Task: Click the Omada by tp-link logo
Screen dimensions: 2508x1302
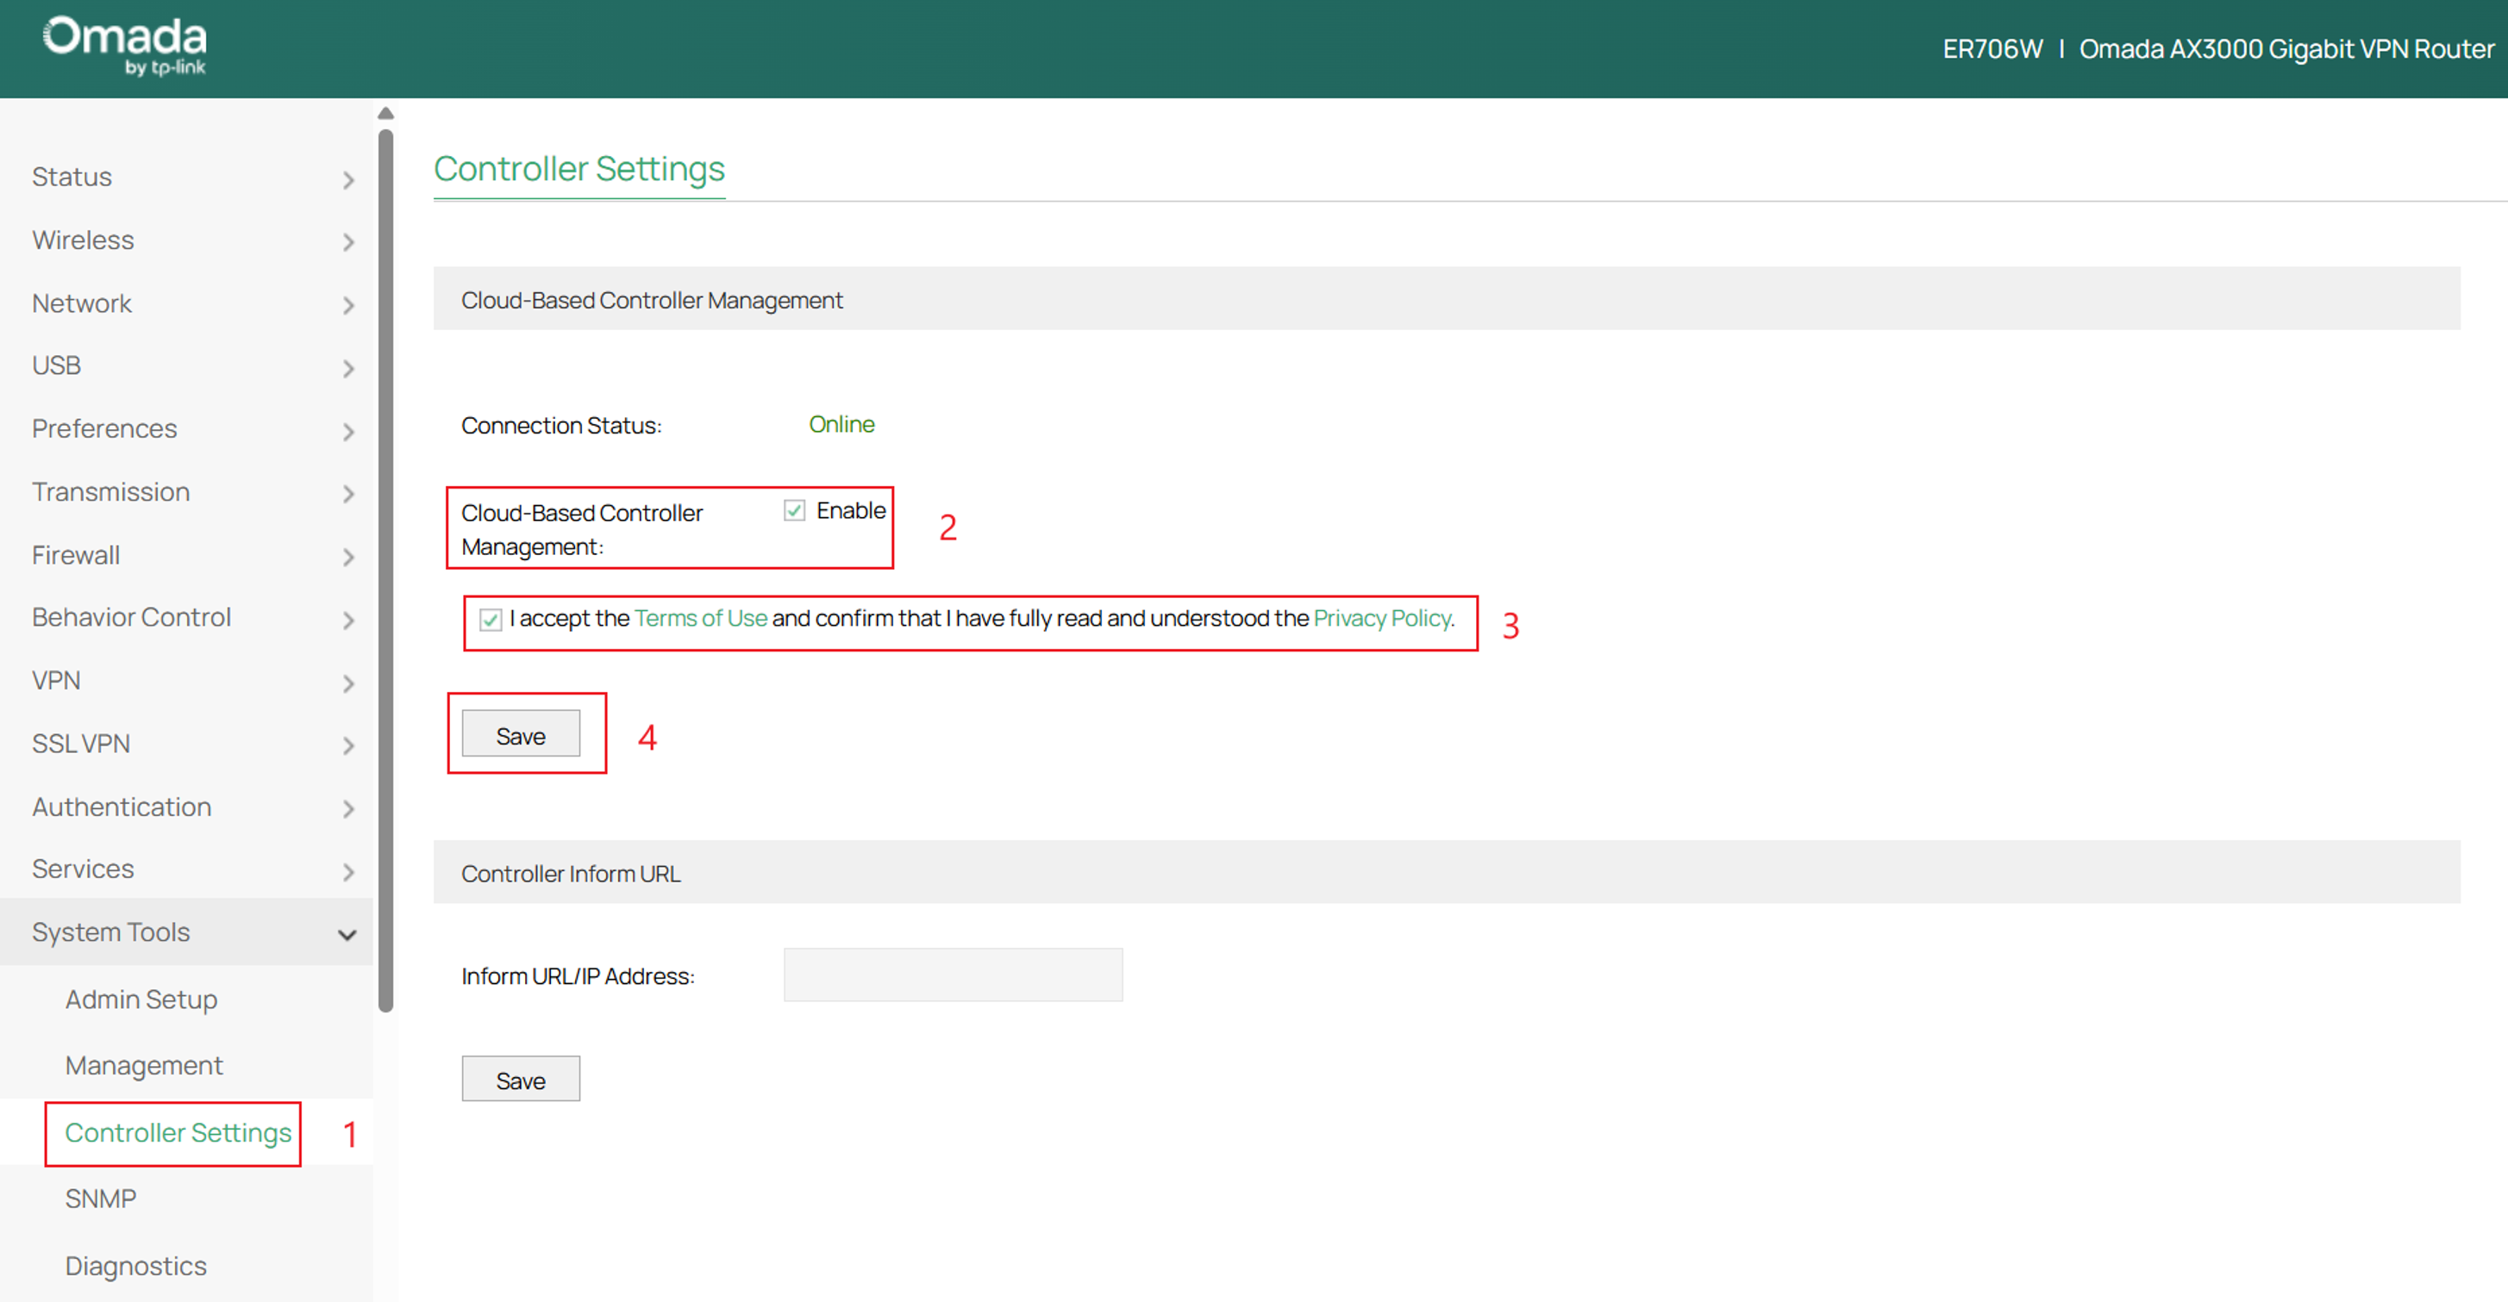Action: 125,46
